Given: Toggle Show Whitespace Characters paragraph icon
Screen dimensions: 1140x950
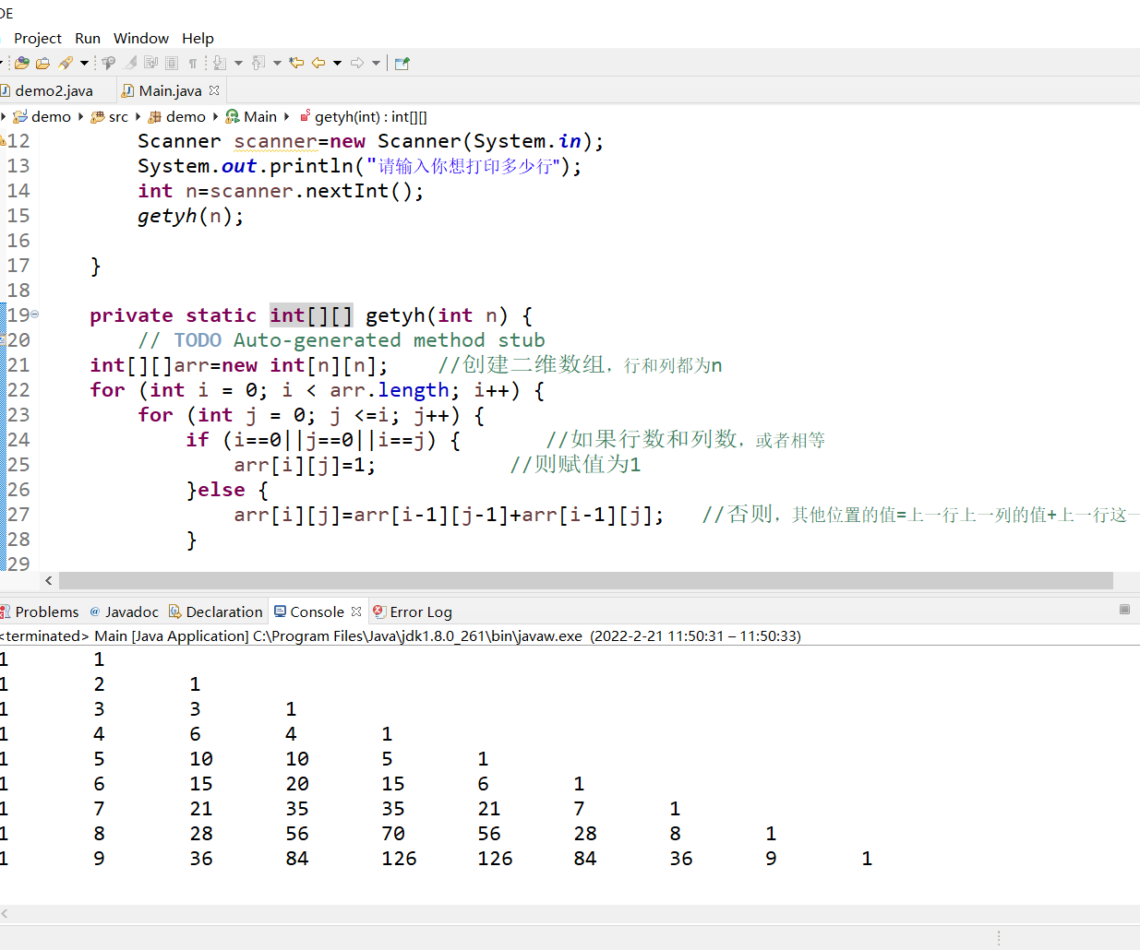Looking at the screenshot, I should (x=192, y=63).
